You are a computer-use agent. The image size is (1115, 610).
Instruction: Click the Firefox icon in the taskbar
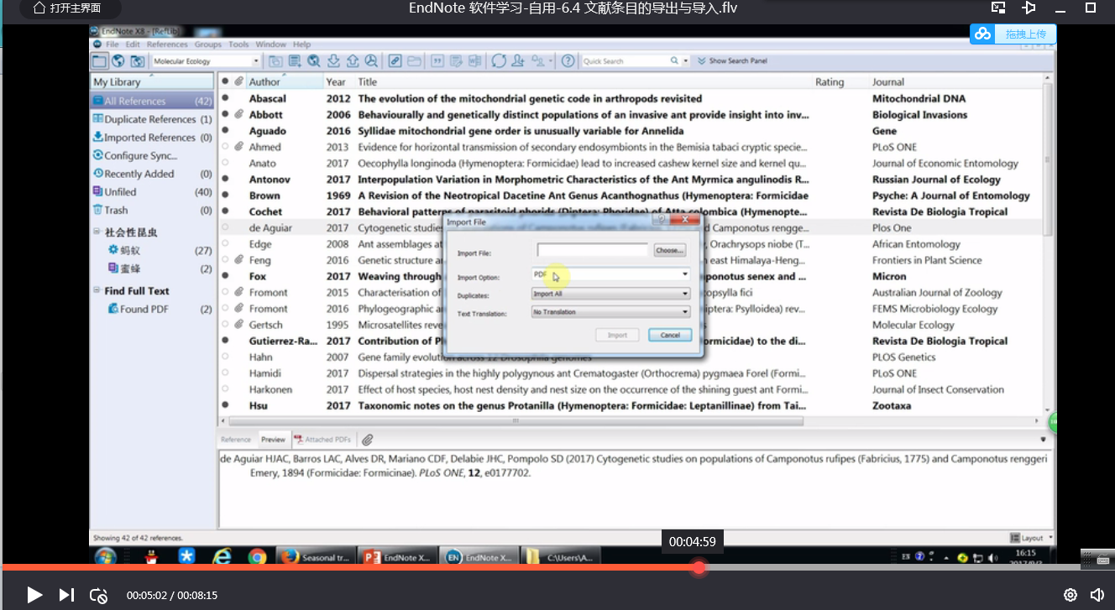(x=289, y=557)
